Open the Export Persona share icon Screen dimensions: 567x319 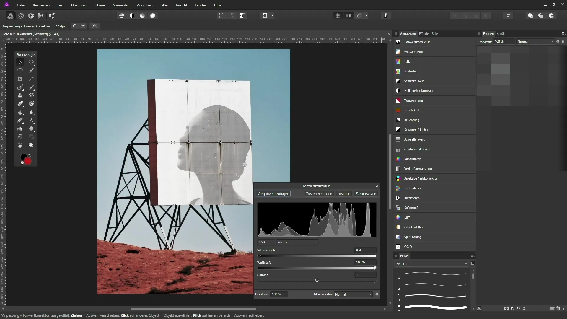click(x=52, y=16)
